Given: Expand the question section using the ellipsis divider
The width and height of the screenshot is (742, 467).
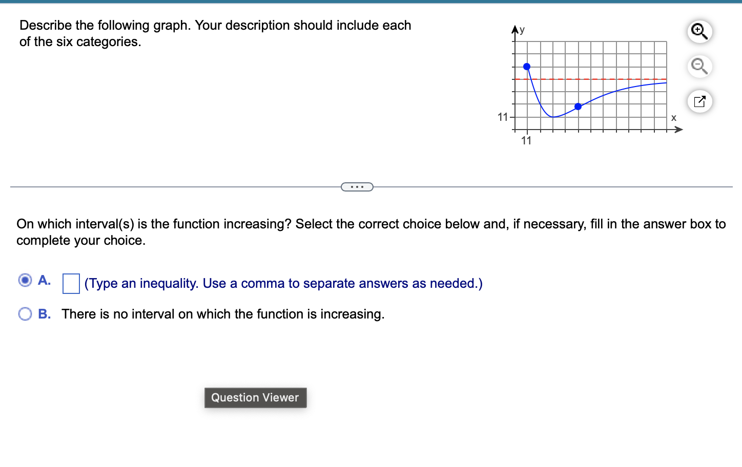Looking at the screenshot, I should 357,186.
